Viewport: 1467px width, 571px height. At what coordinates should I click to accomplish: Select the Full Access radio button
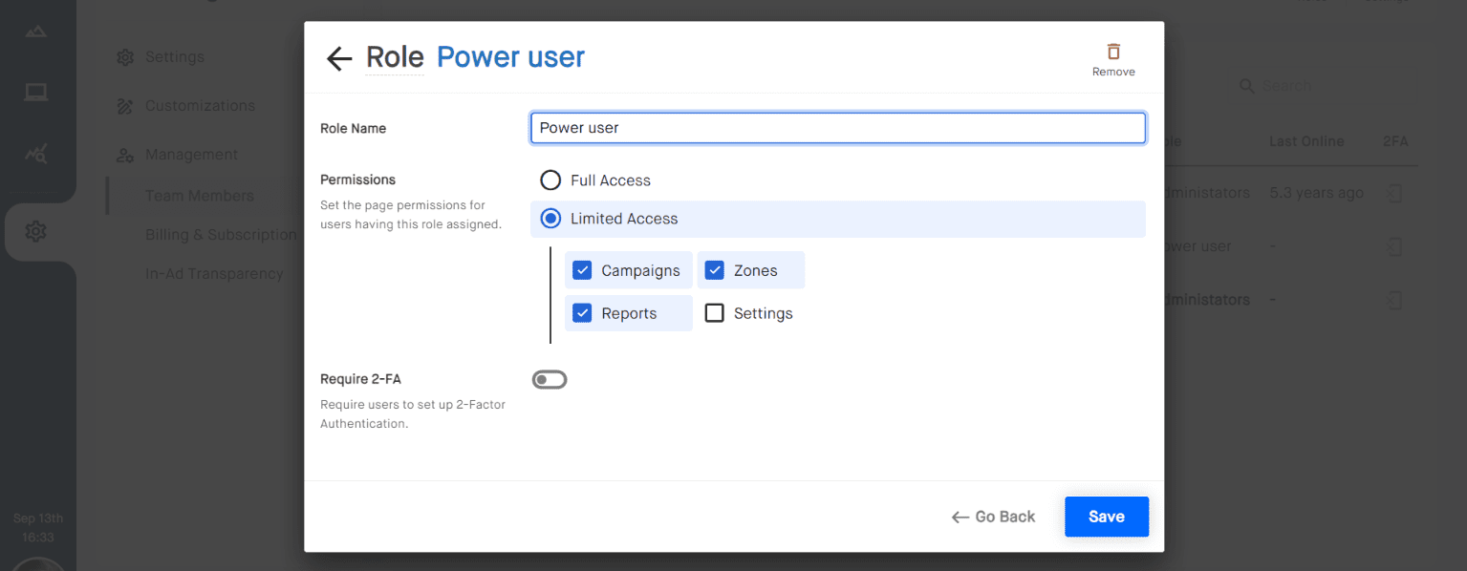pos(550,180)
